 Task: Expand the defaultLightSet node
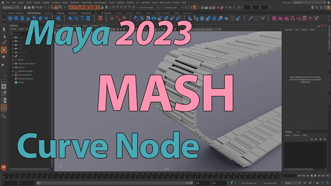(13, 75)
